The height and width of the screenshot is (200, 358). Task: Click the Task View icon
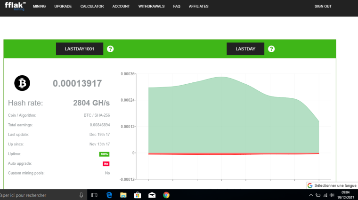point(94,195)
